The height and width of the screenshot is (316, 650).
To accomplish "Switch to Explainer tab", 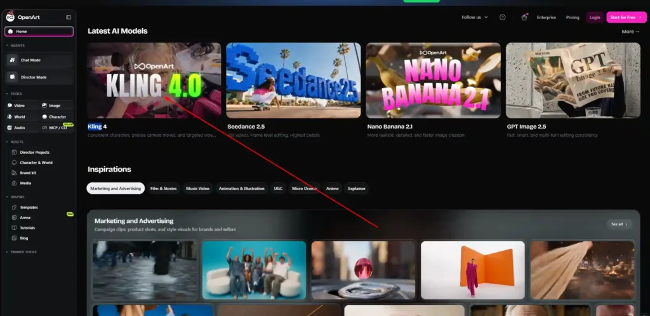I will (357, 188).
